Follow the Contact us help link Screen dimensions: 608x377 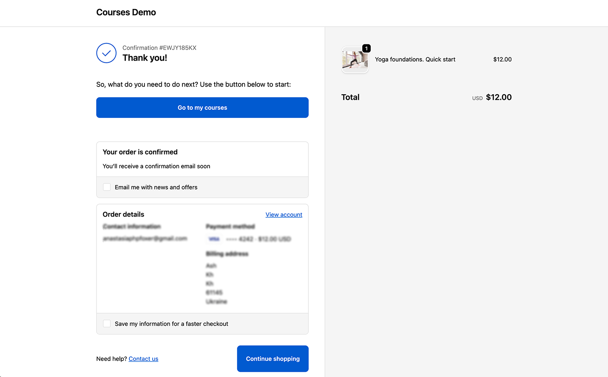[143, 359]
